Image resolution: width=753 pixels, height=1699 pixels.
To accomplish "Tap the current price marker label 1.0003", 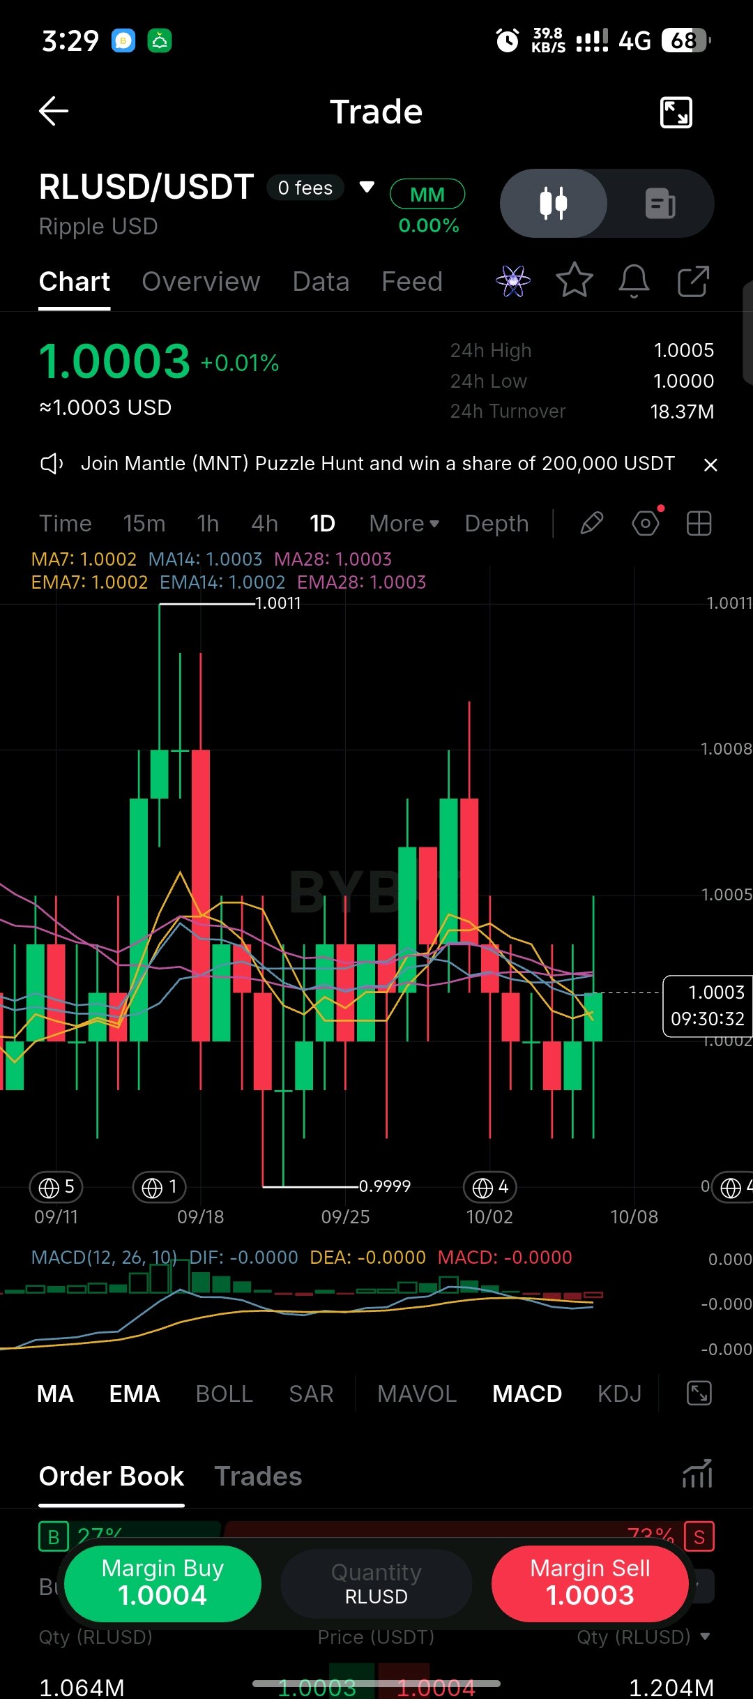I will pos(708,1006).
